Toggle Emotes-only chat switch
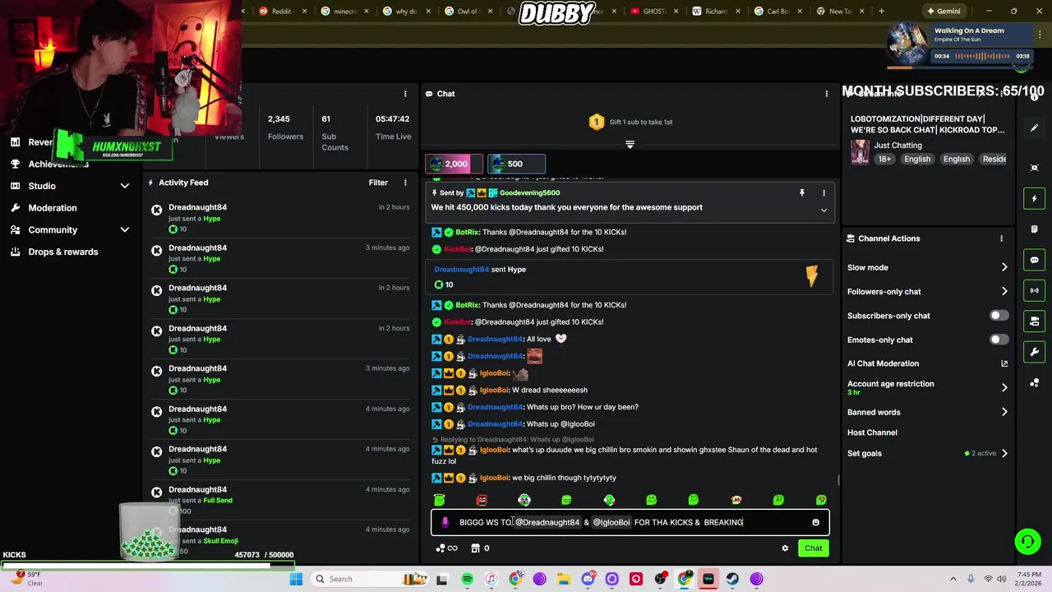 coord(999,340)
